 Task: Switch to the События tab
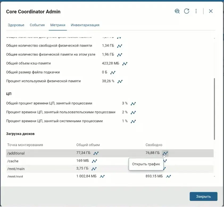click(37, 25)
